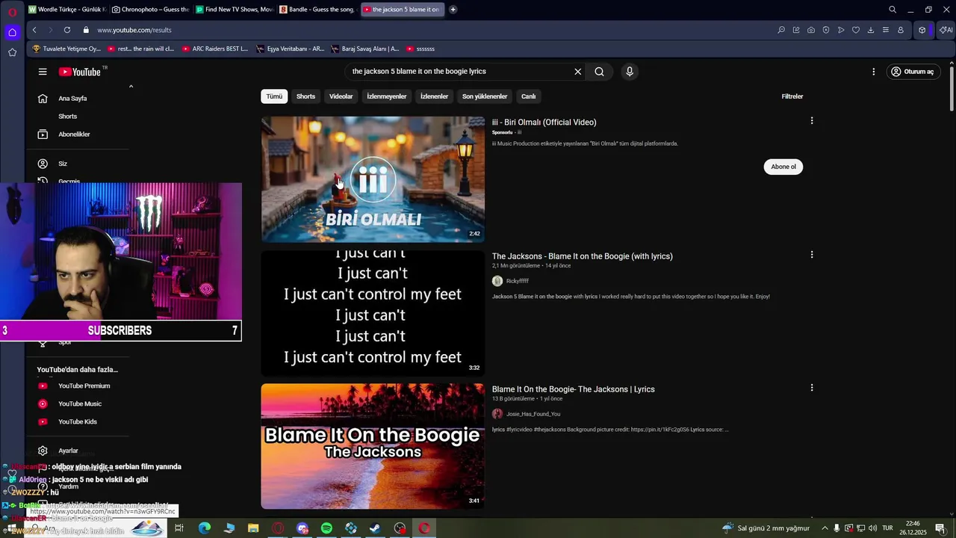Take a snapshot with the camera toolbar icon
This screenshot has width=956, height=538.
pos(811,30)
